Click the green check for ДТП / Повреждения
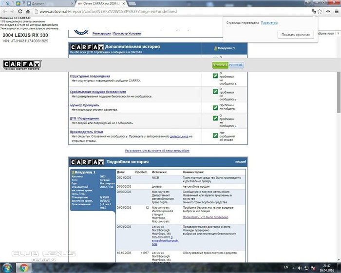 [x=215, y=118]
